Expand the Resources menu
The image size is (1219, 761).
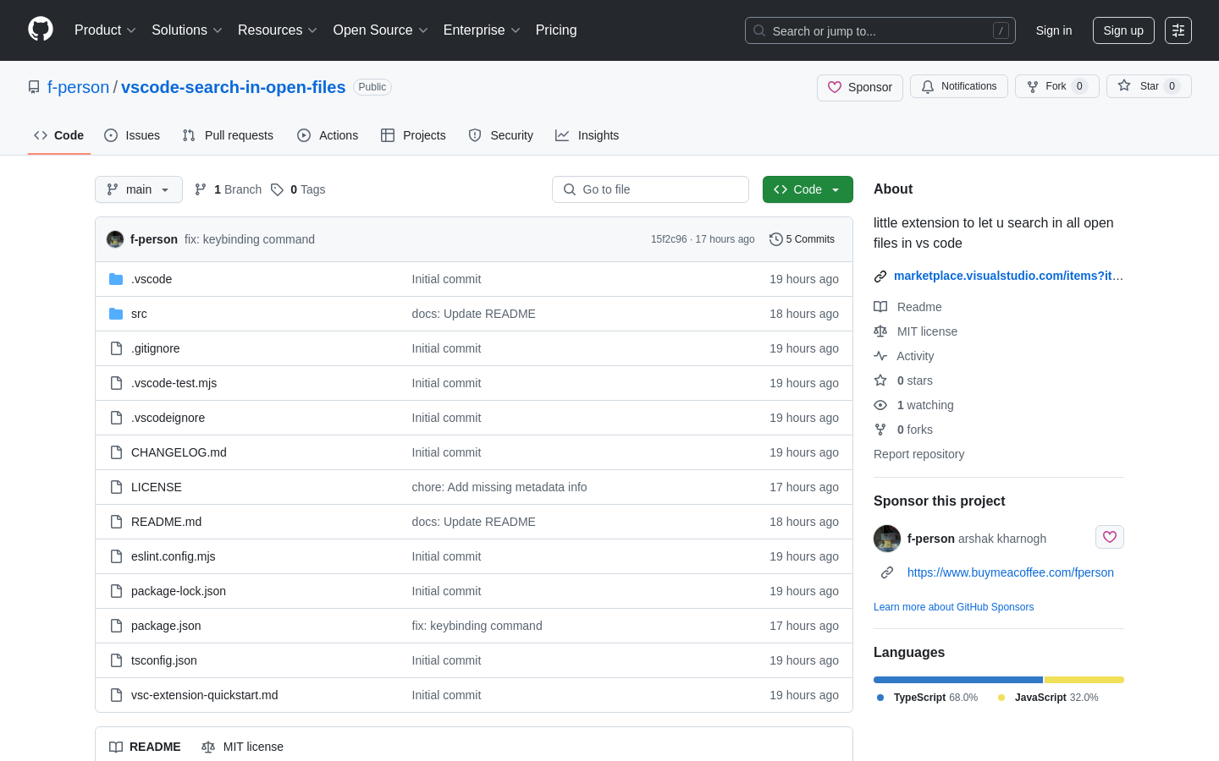(278, 30)
